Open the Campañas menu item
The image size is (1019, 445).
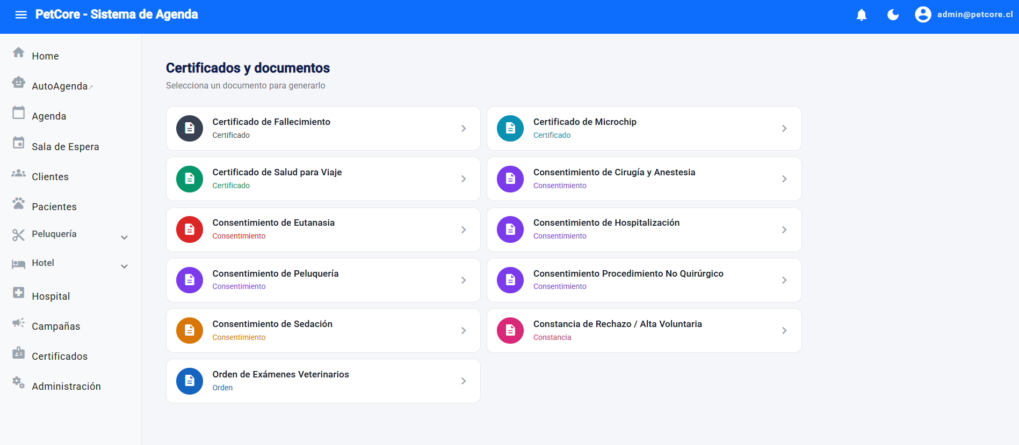tap(56, 327)
